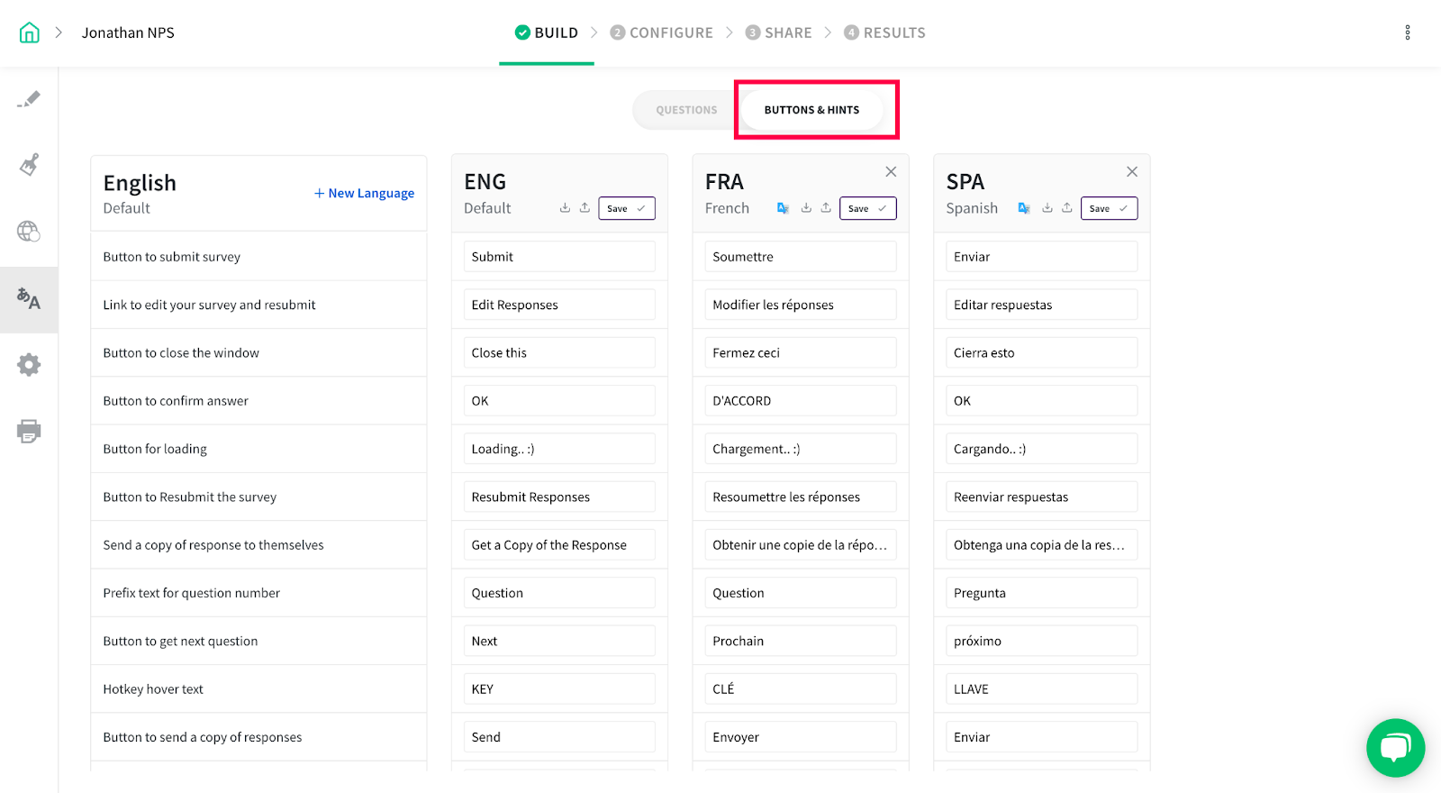Go to the home dashboard icon
This screenshot has width=1441, height=793.
tap(30, 33)
